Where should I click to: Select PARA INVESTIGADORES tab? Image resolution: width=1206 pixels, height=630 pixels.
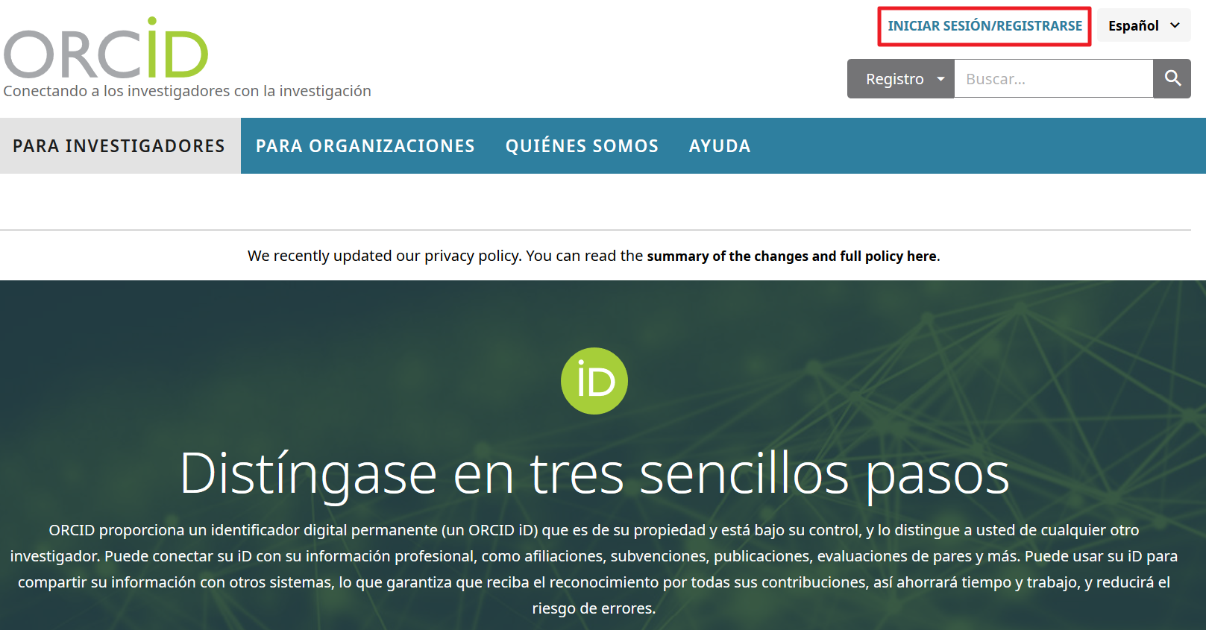tap(119, 146)
